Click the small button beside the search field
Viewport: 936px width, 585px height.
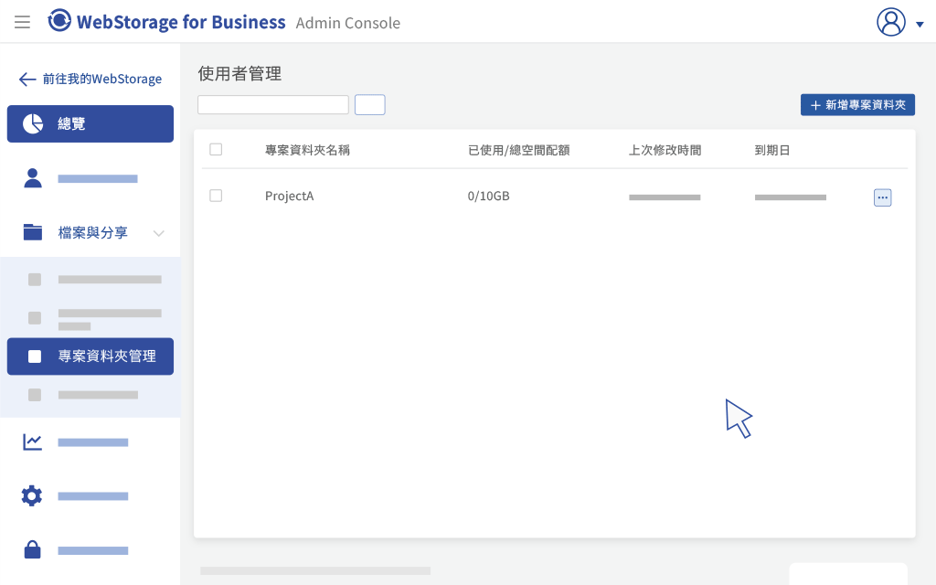pyautogui.click(x=369, y=104)
